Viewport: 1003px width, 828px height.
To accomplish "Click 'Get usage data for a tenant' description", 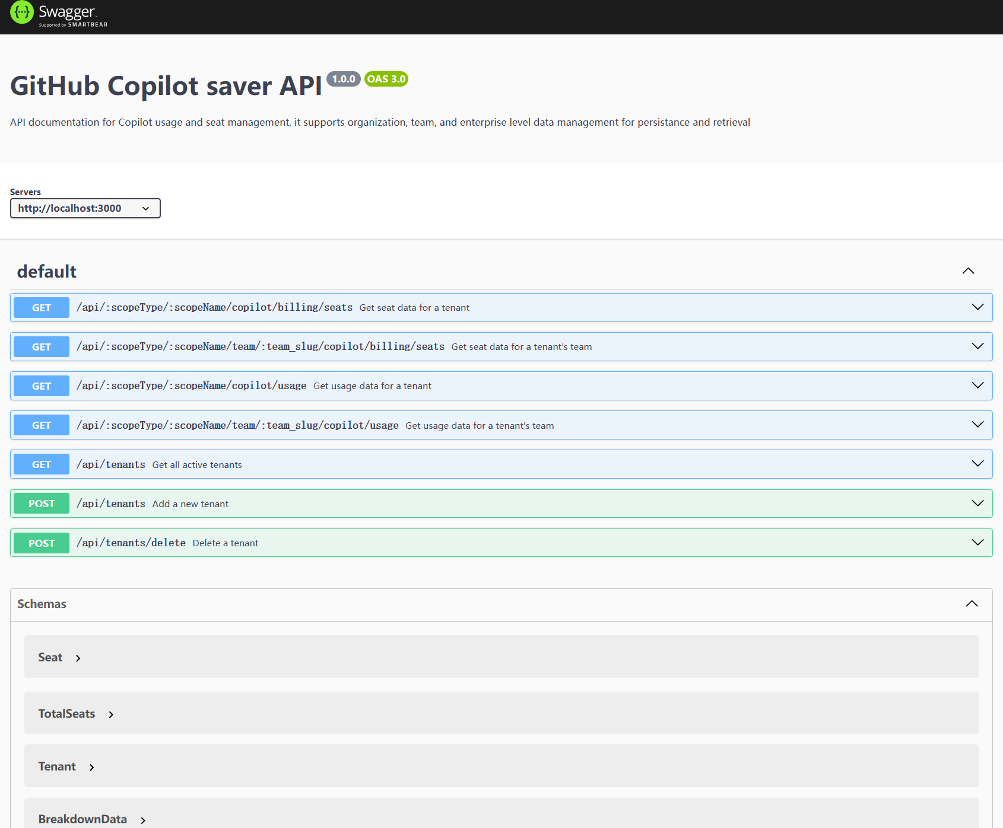I will click(x=372, y=386).
